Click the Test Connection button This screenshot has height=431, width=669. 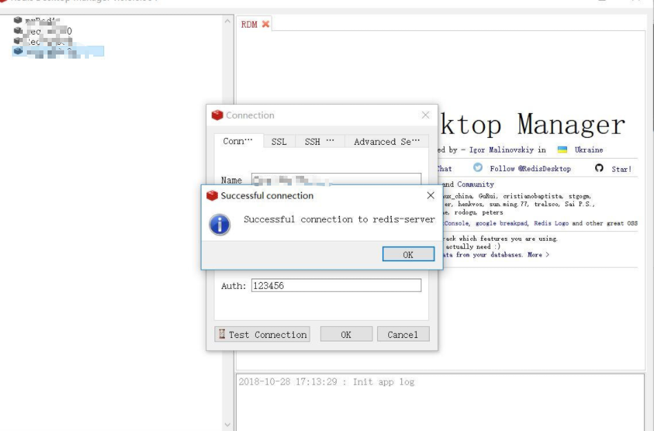pyautogui.click(x=262, y=334)
